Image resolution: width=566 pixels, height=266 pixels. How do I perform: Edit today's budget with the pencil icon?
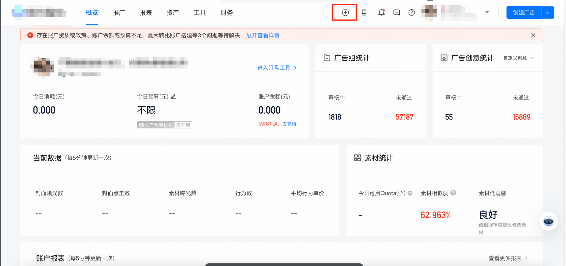click(173, 96)
